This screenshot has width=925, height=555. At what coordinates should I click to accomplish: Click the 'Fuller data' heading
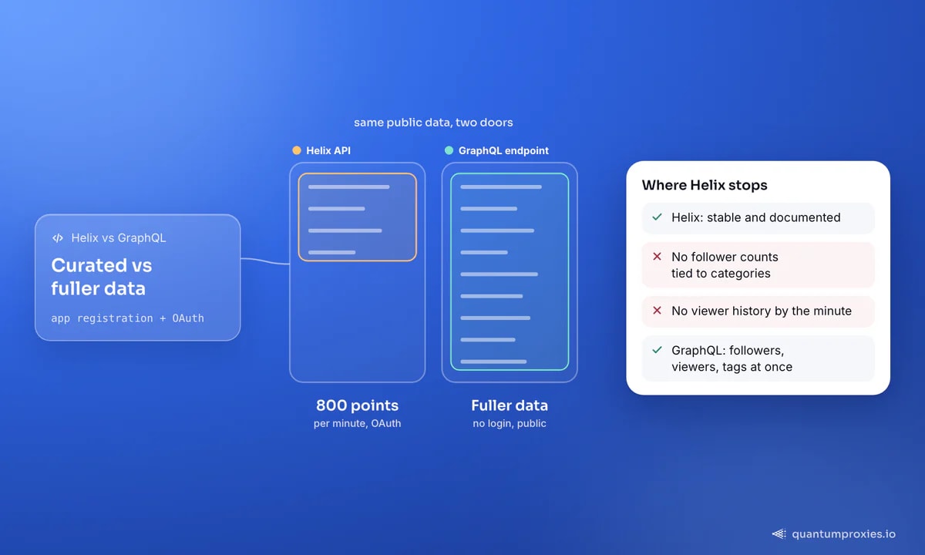pos(510,405)
